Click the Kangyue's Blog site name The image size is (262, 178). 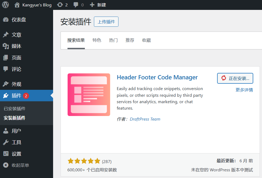[37, 5]
